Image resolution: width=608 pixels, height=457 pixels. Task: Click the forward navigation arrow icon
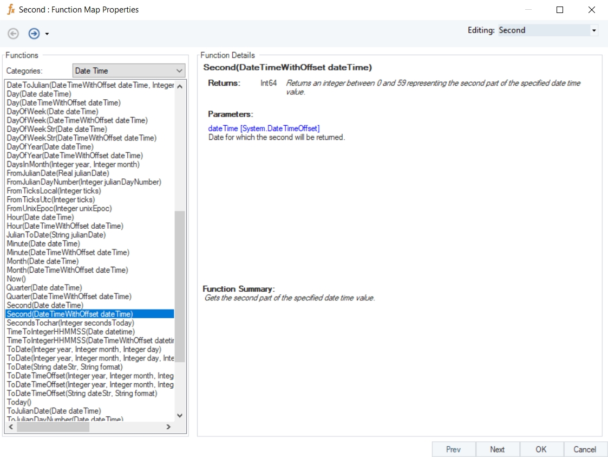coord(34,34)
